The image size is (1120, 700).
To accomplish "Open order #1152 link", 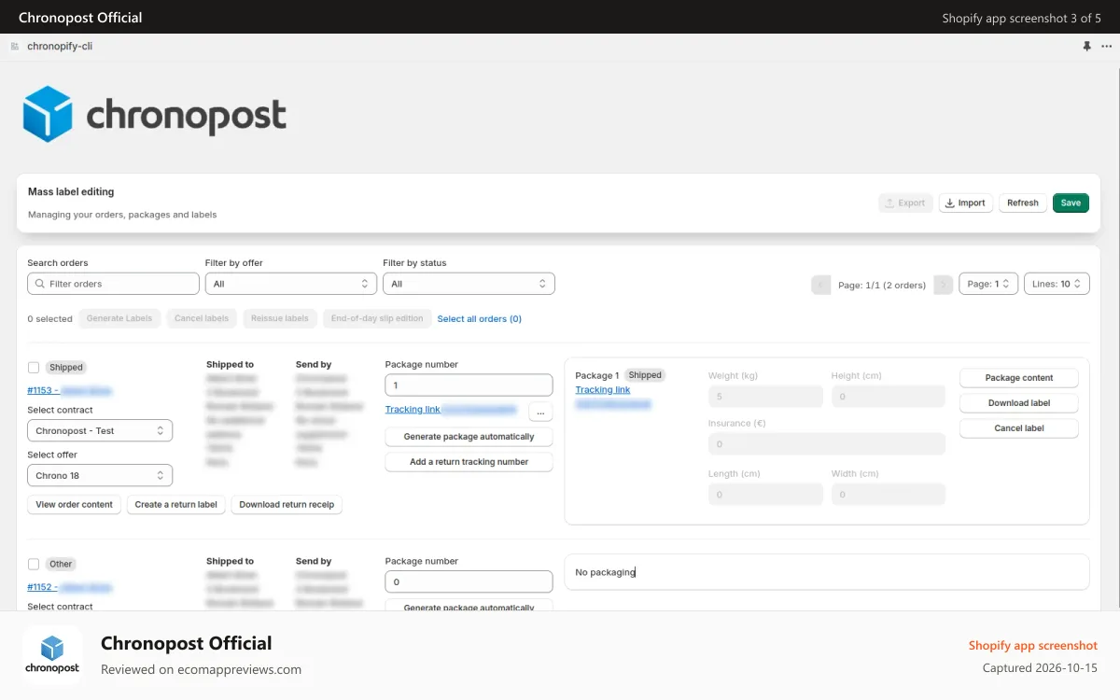I will click(x=70, y=587).
